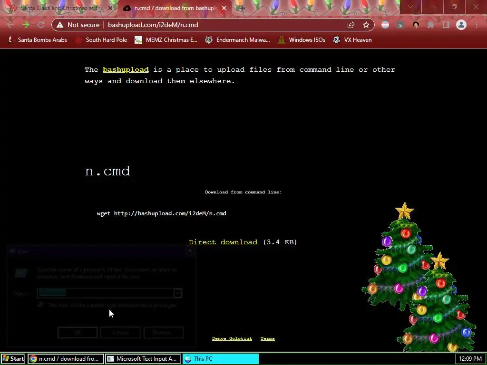
Task: Open the gray "s" extension icon
Action: point(400,25)
